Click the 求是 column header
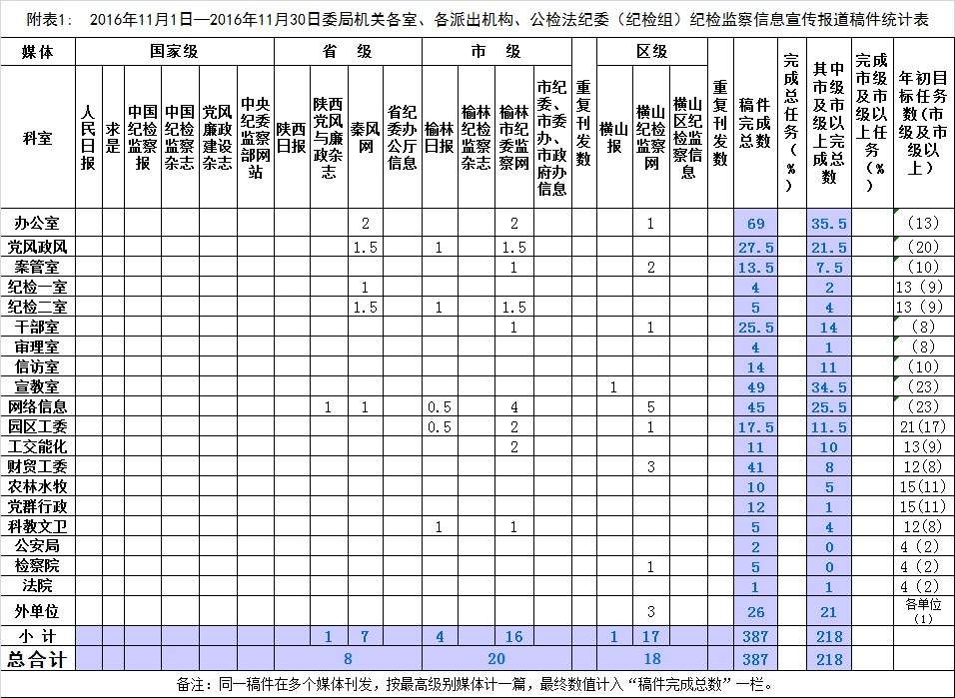Viewport: 955px width, 698px height. pos(113,137)
